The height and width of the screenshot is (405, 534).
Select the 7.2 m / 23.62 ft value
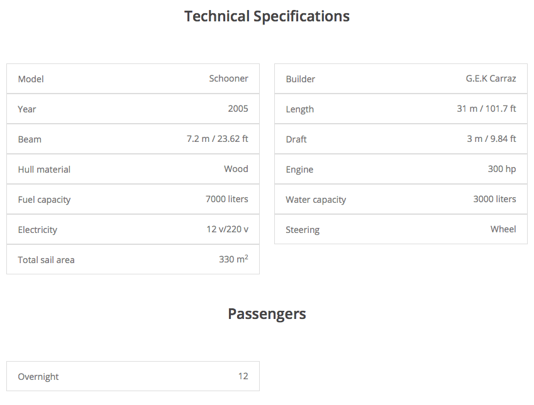(217, 139)
